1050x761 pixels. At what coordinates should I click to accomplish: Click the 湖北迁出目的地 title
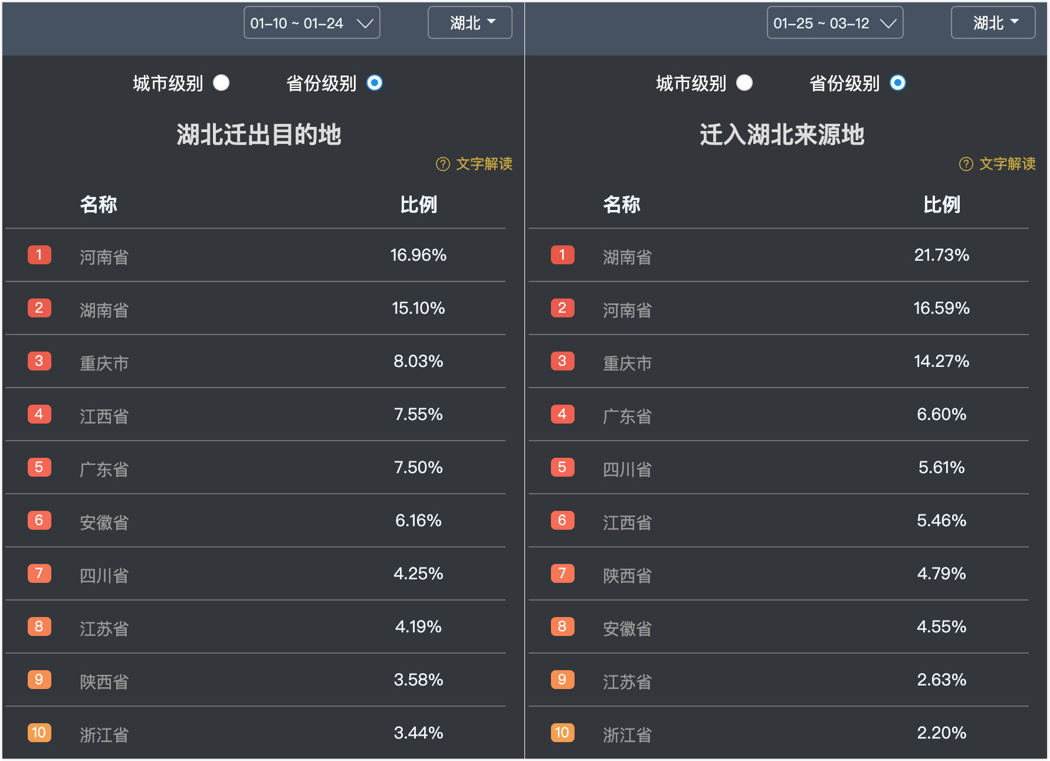point(259,135)
